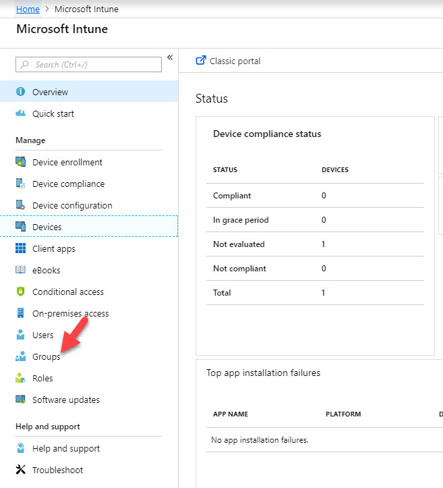The width and height of the screenshot is (443, 488).
Task: Click the Device enrollment icon
Action: click(20, 163)
